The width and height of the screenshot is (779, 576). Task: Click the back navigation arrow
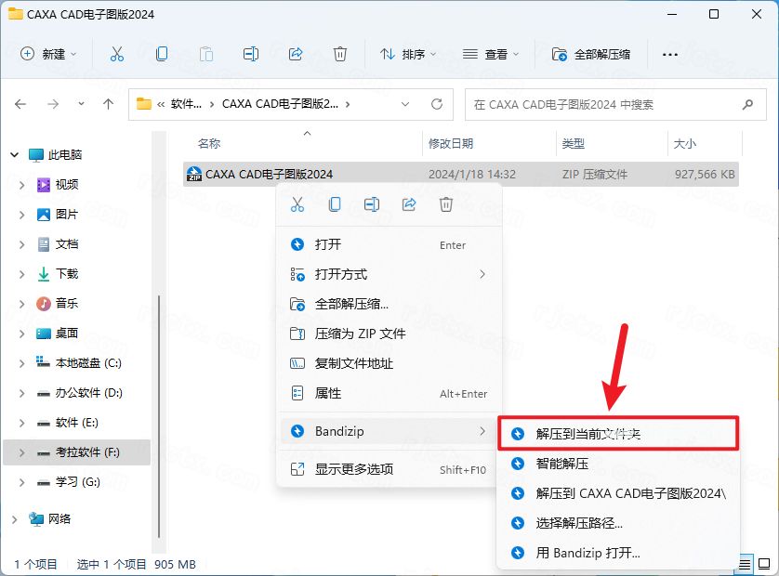[20, 104]
